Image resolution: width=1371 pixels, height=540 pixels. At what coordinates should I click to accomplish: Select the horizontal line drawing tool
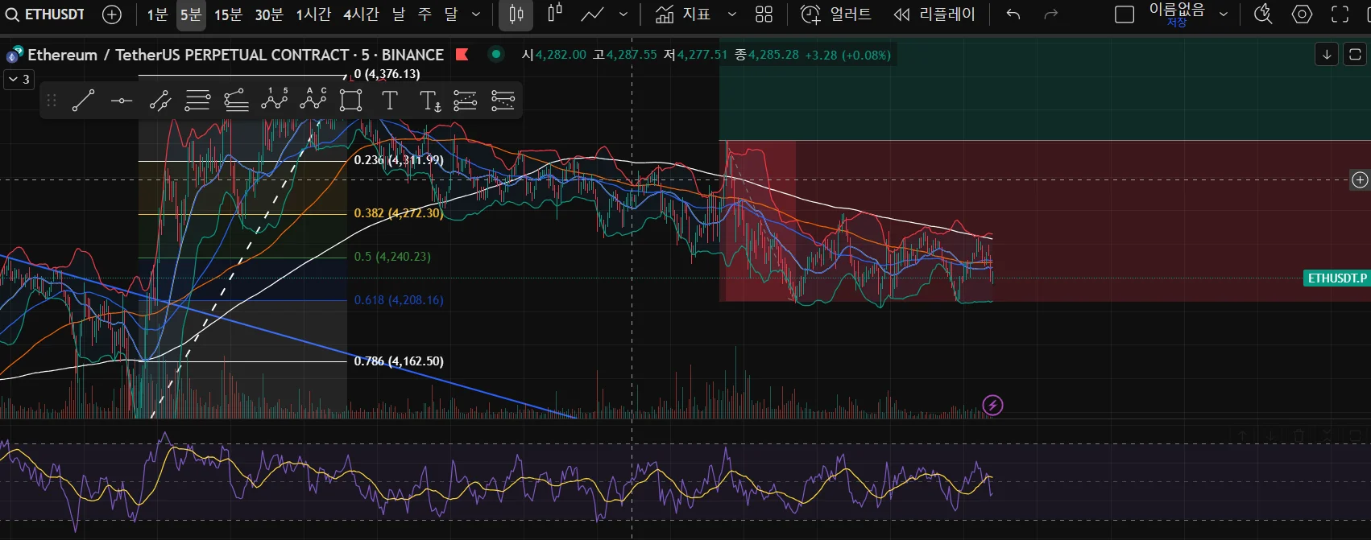tap(122, 101)
